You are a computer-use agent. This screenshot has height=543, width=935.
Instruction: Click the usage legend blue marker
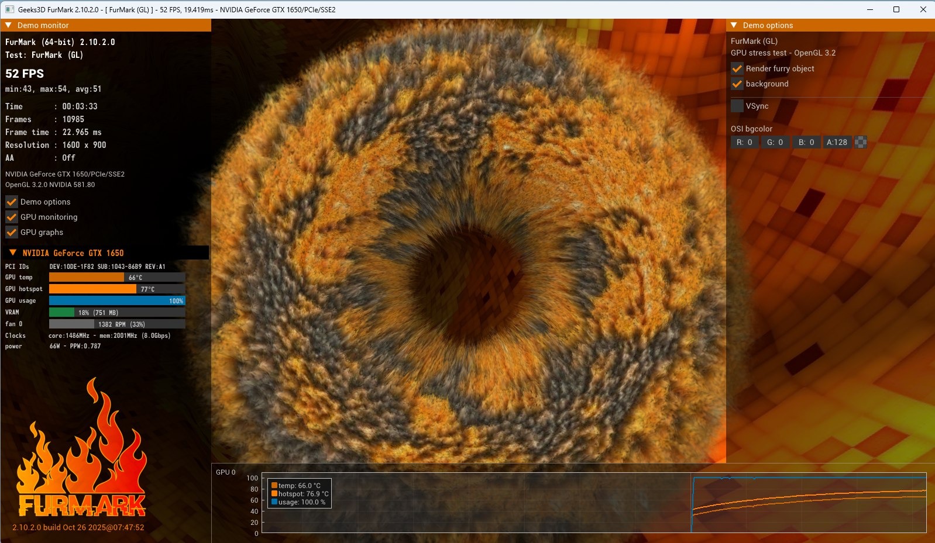pos(274,502)
